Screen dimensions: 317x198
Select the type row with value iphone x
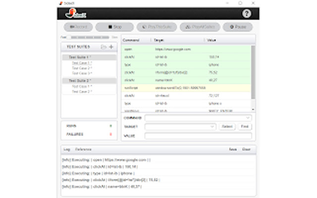186,103
